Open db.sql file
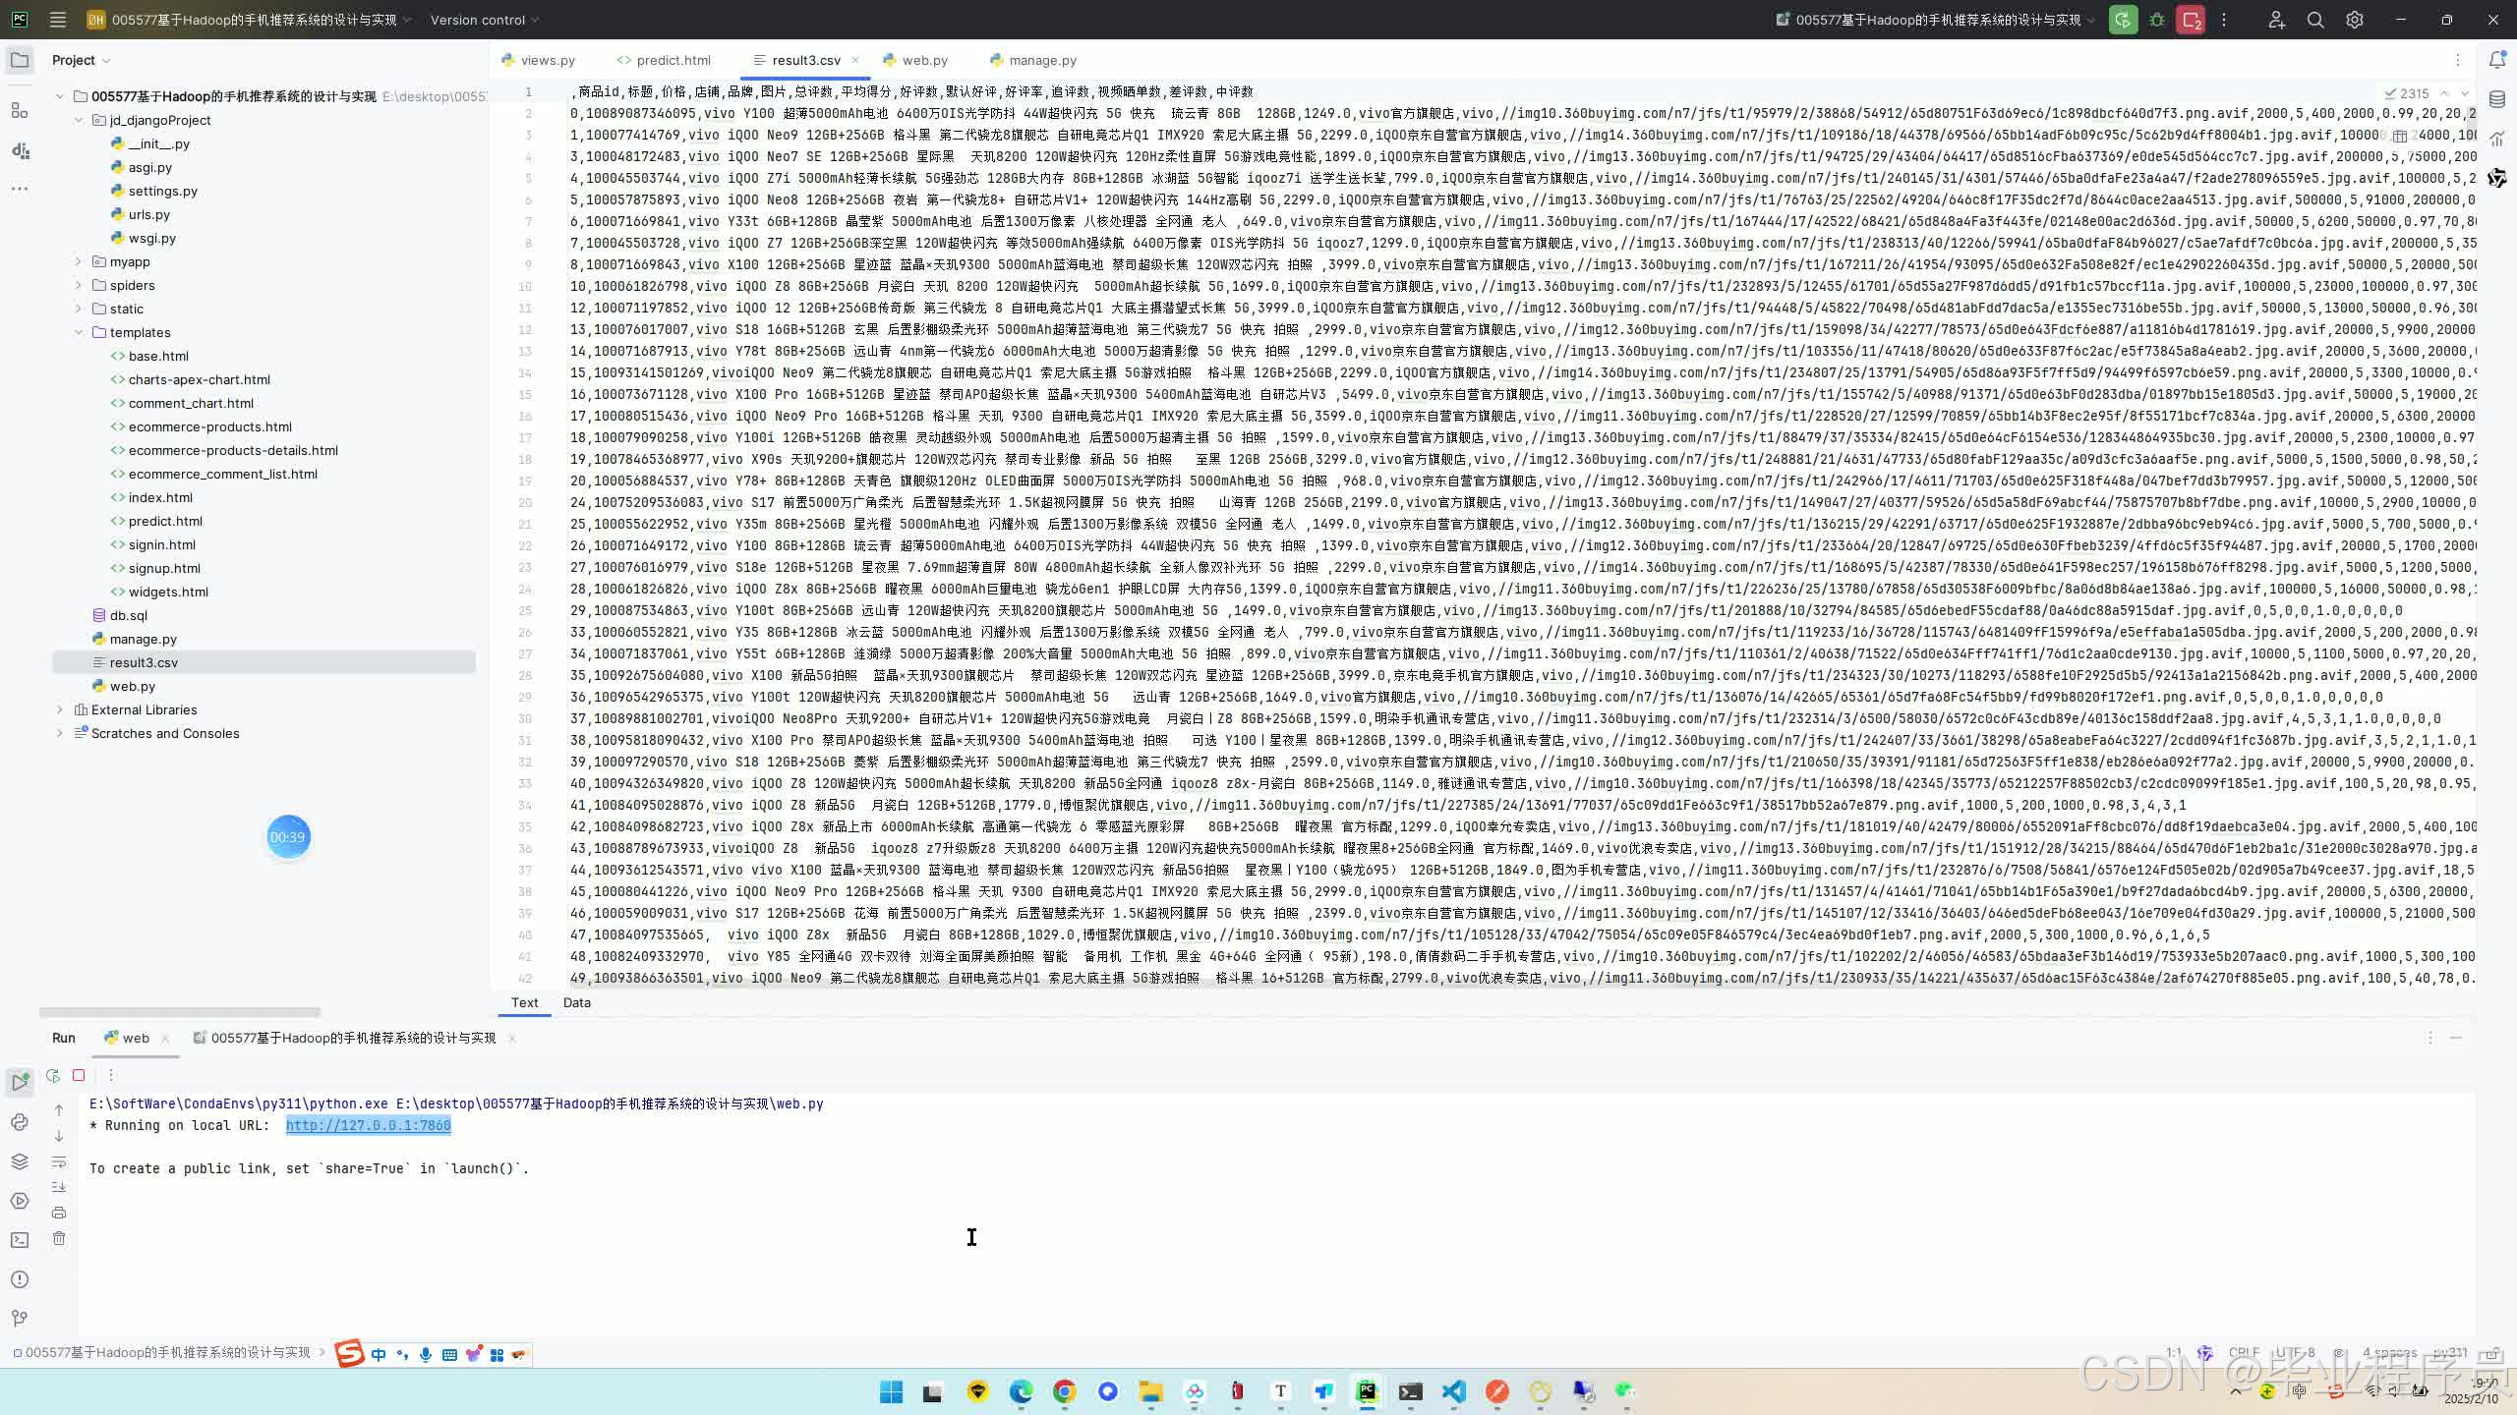This screenshot has width=2517, height=1415. (x=128, y=615)
